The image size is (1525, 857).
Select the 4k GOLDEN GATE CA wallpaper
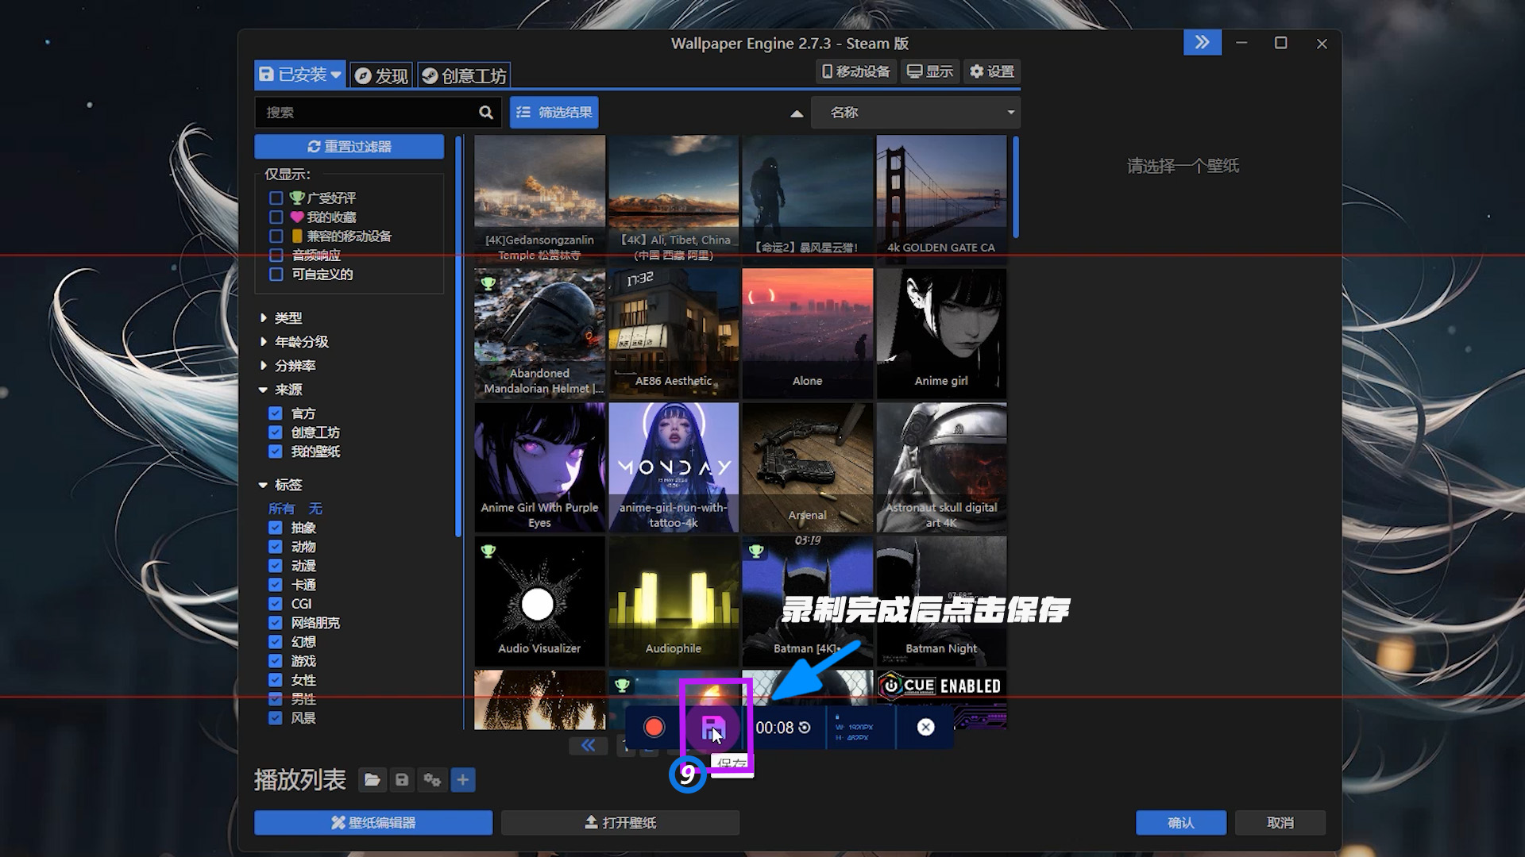click(x=941, y=200)
